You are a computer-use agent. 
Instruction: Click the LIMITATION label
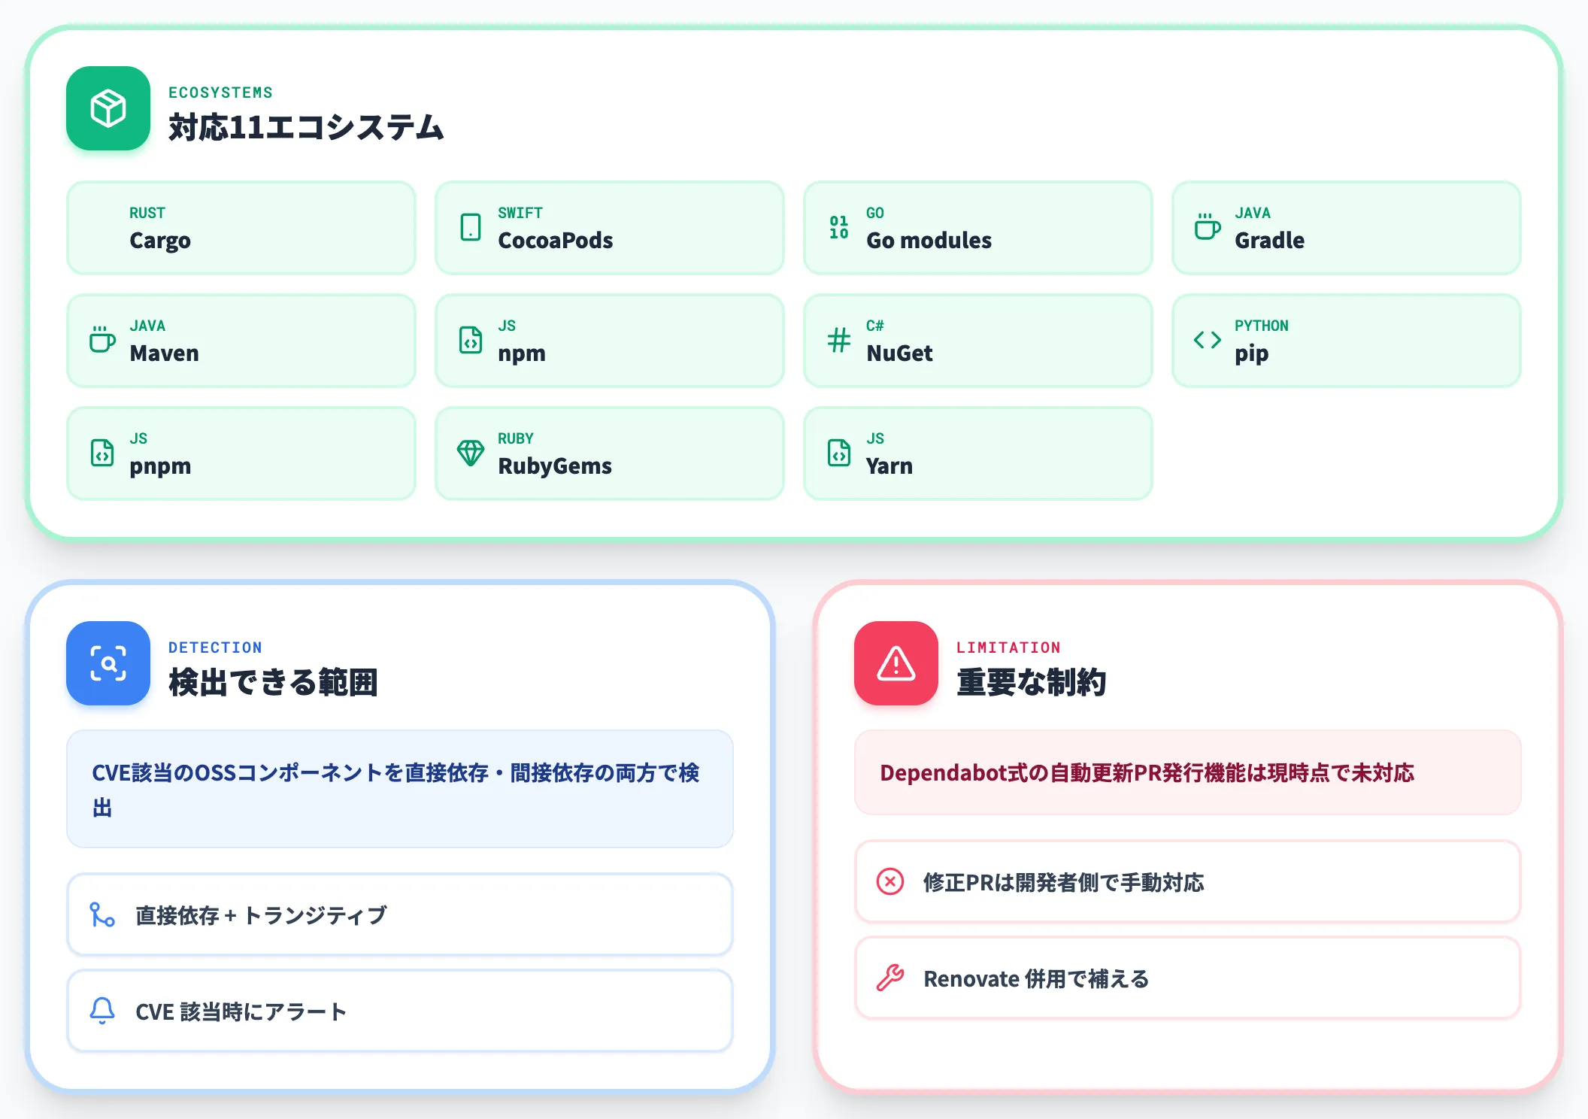click(x=1009, y=647)
